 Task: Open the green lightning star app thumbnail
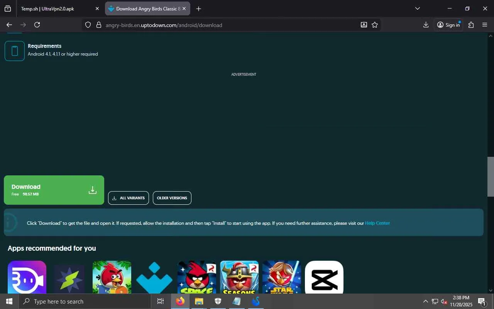(x=69, y=277)
